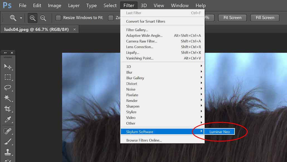Open the Layer menu
This screenshot has height=162, width=287.
[x=74, y=5]
